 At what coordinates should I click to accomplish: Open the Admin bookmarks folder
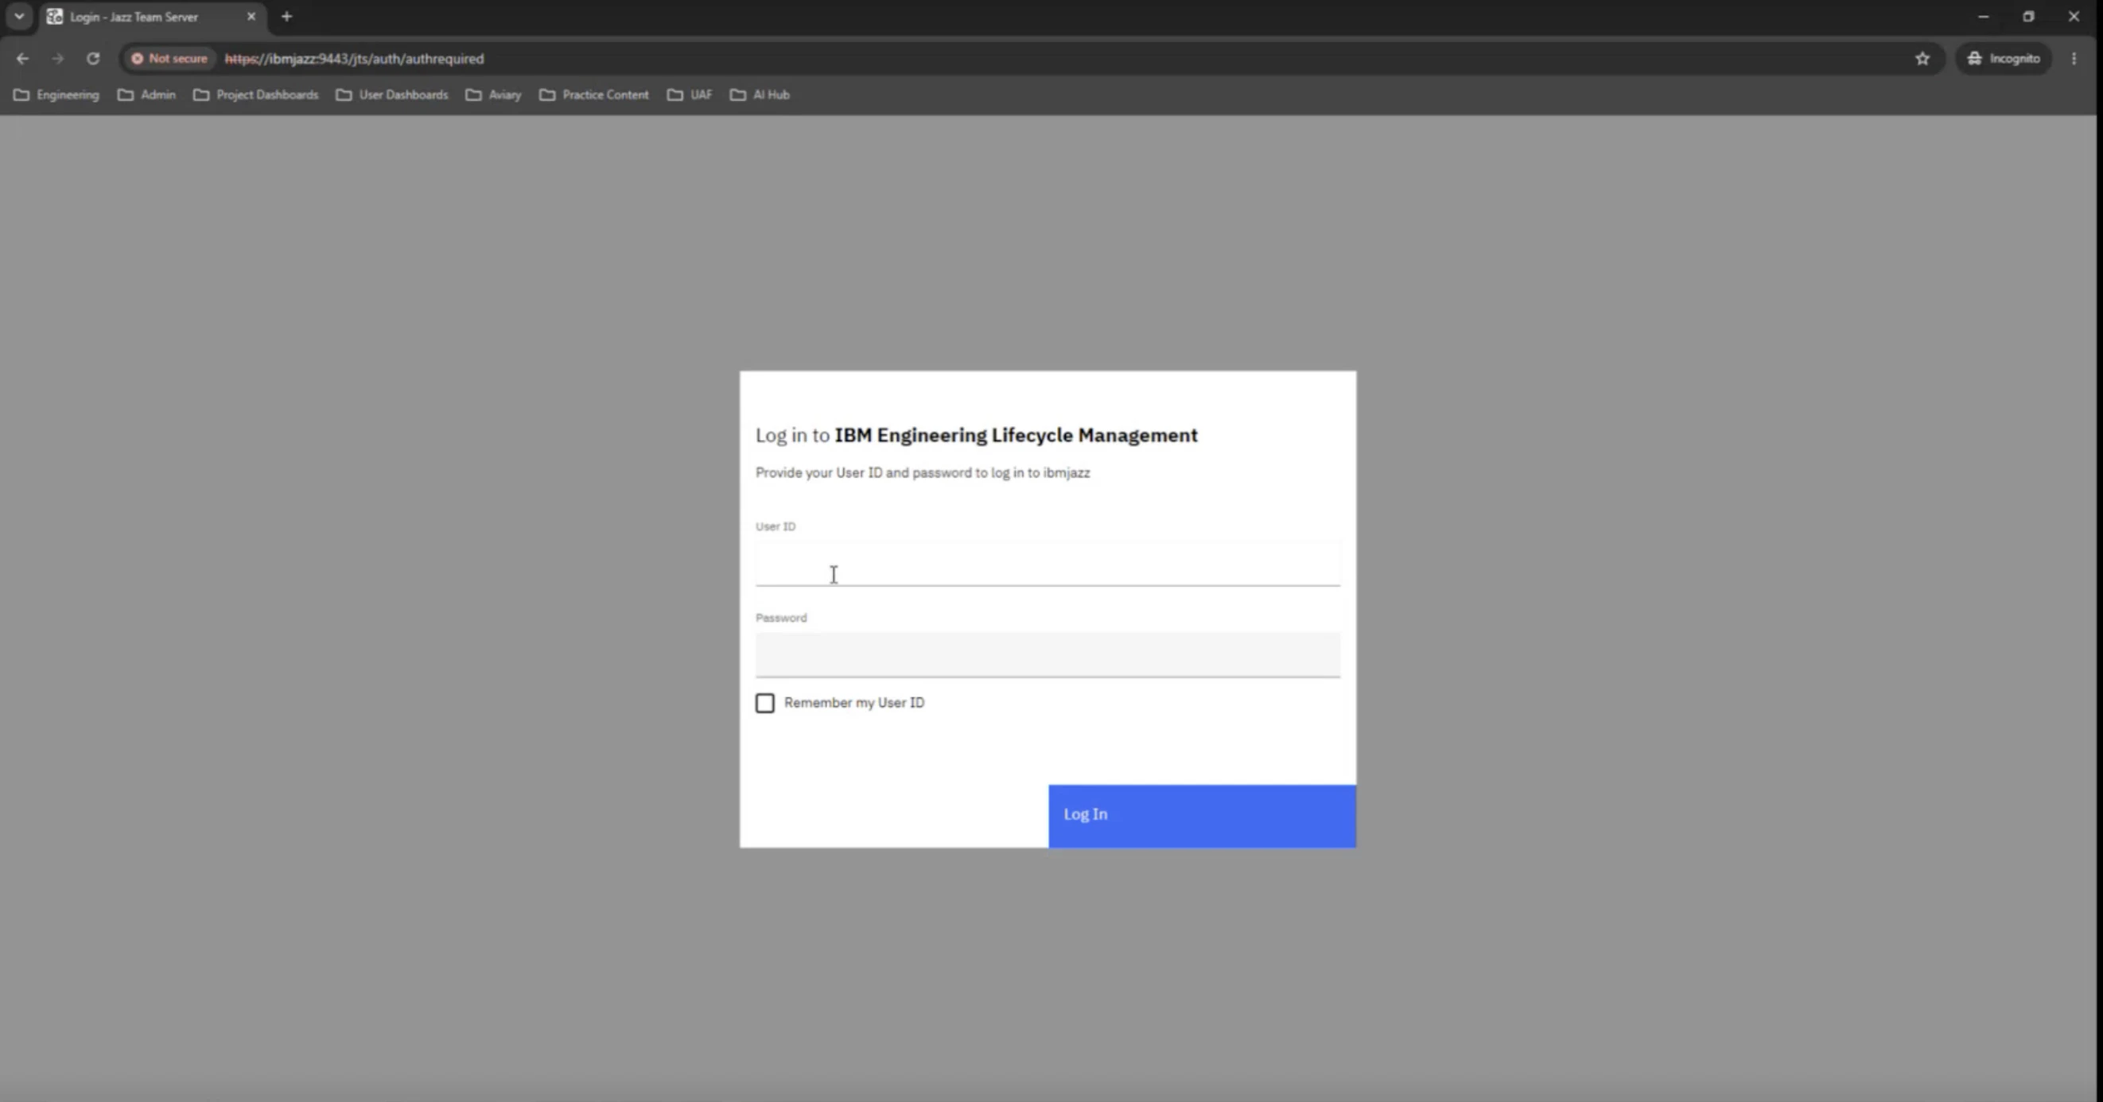147,95
